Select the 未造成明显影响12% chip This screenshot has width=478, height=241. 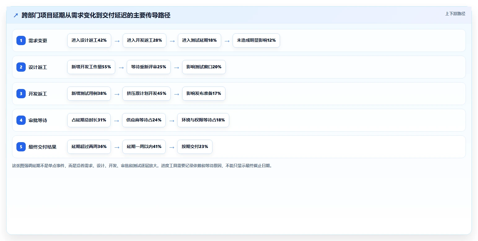pos(256,40)
